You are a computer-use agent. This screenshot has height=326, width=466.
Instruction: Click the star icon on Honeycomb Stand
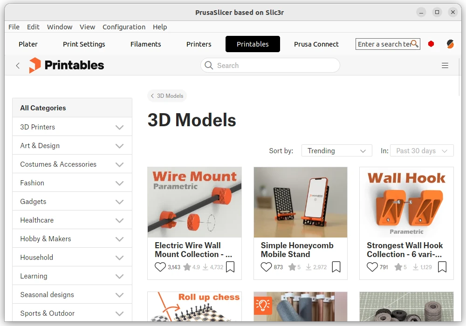pos(292,267)
